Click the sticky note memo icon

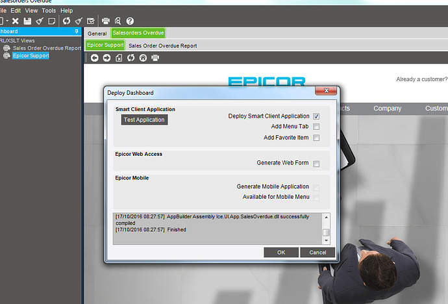point(52,21)
